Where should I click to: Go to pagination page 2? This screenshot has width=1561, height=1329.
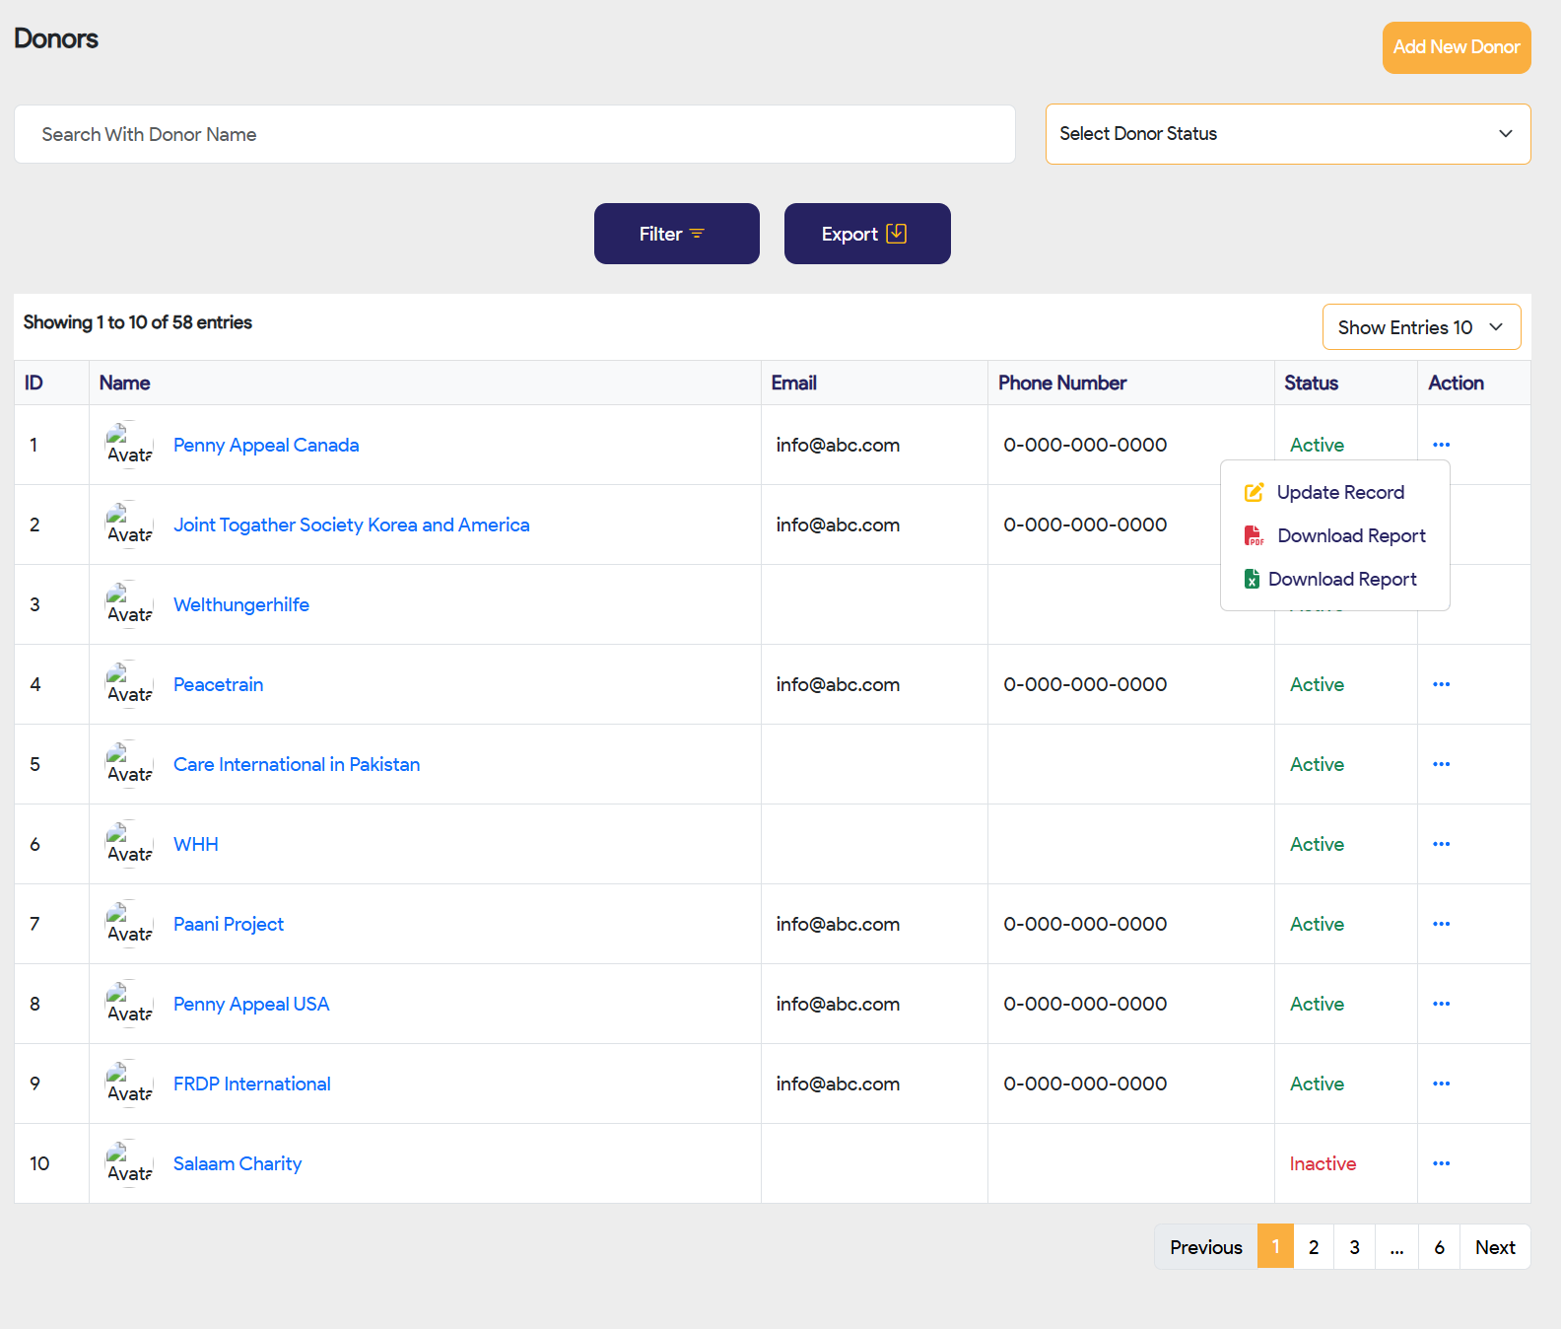click(1313, 1247)
